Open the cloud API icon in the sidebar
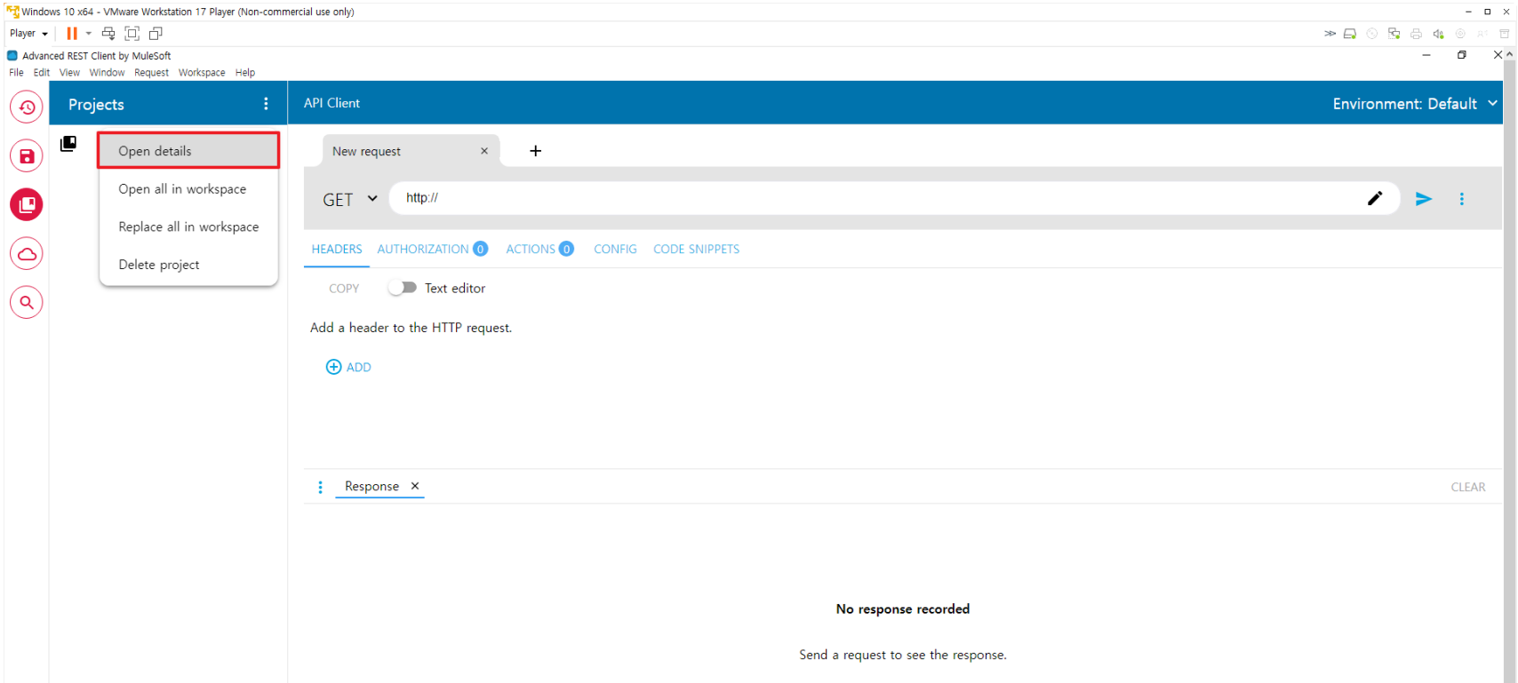Image resolution: width=1518 pixels, height=683 pixels. click(x=27, y=254)
